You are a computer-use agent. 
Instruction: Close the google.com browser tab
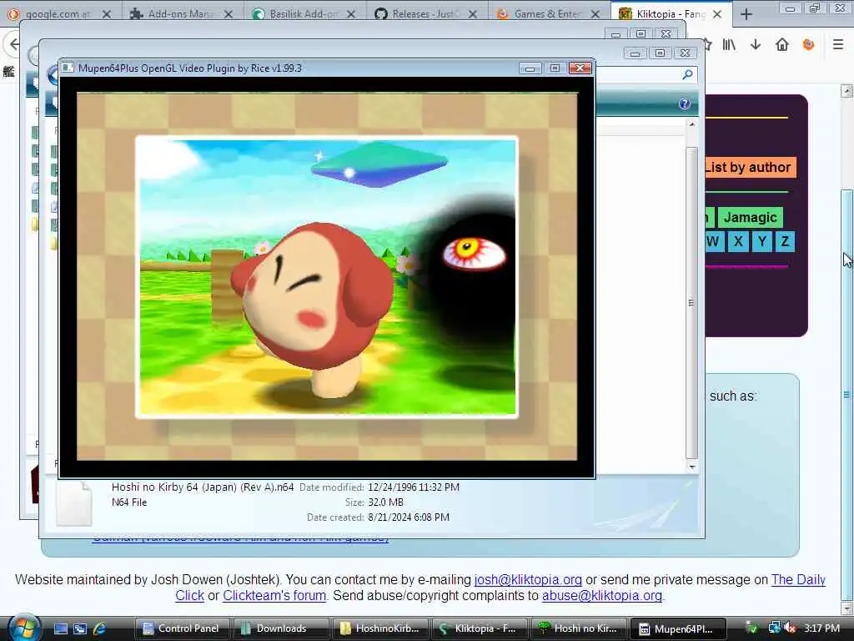(x=107, y=14)
